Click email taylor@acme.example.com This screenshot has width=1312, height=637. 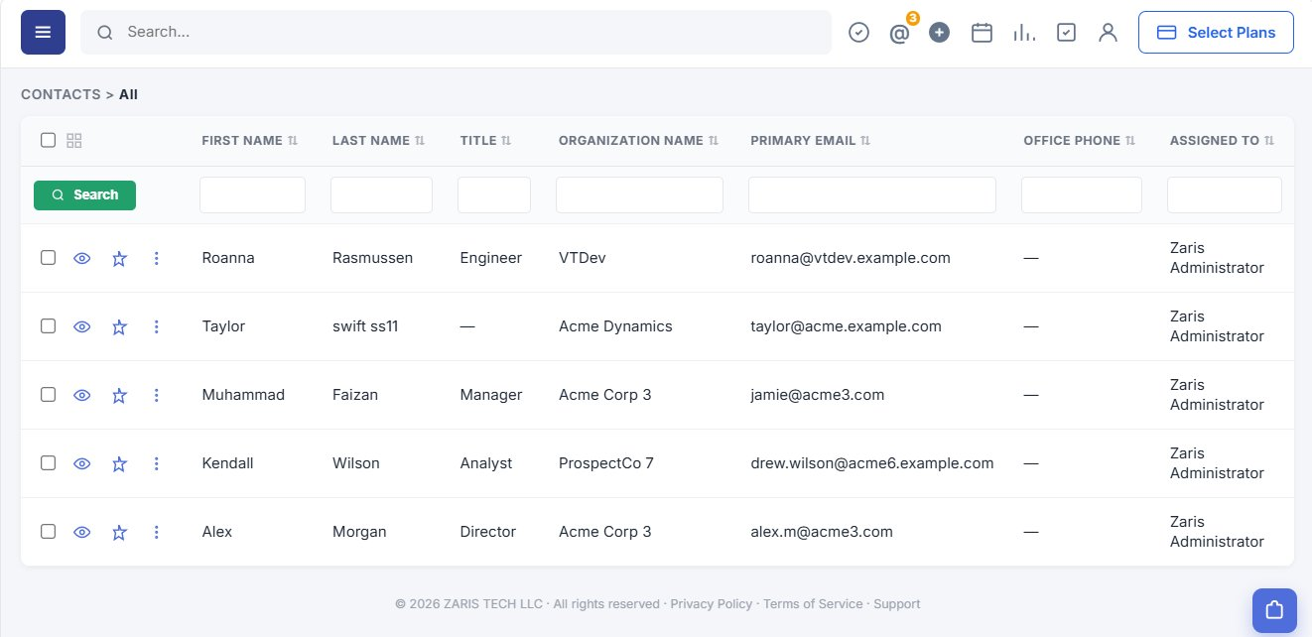point(846,326)
